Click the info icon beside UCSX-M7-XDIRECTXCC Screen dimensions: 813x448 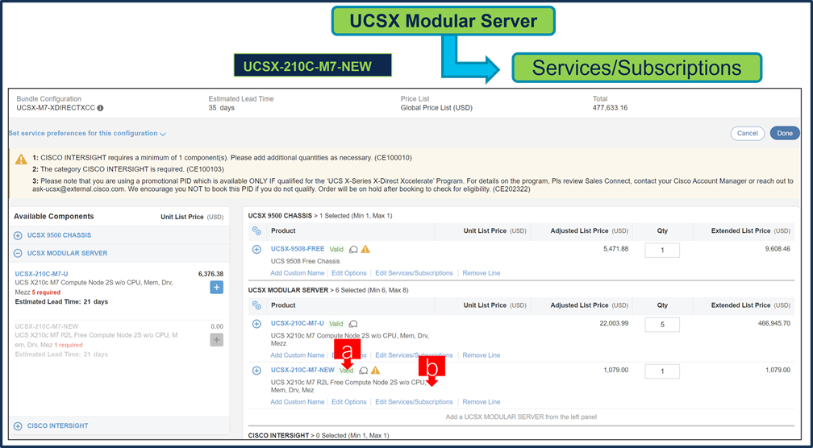(100, 108)
